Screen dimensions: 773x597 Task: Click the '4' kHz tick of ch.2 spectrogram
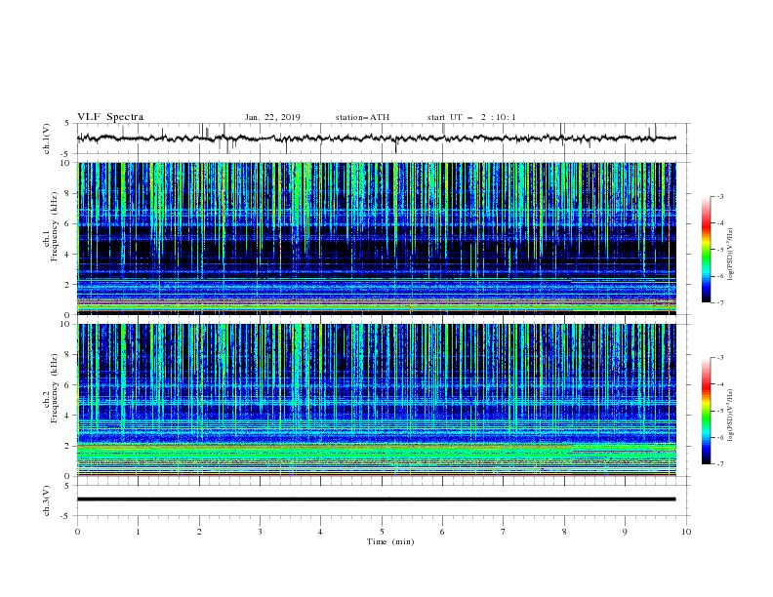coord(68,416)
